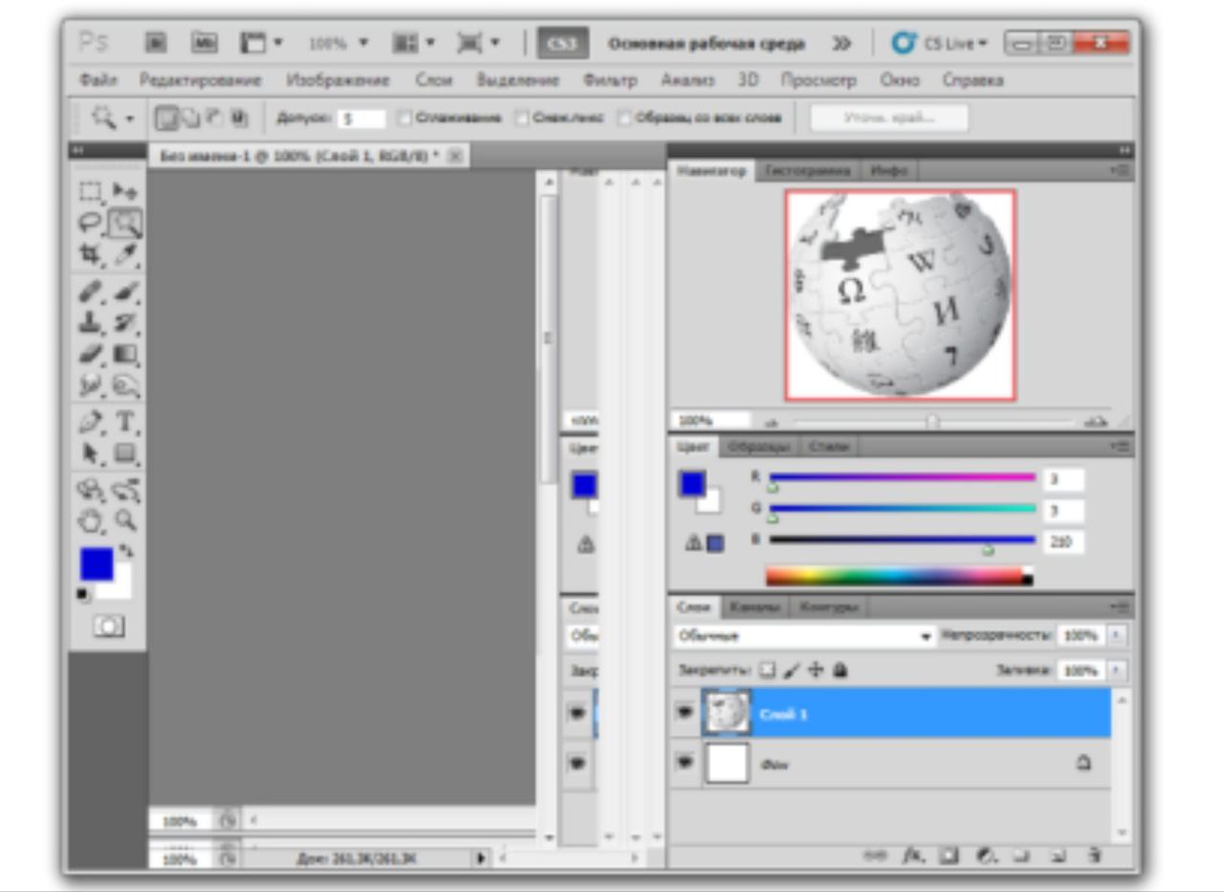1224x892 pixels.
Task: Open the Фильтр menu
Action: pos(611,80)
